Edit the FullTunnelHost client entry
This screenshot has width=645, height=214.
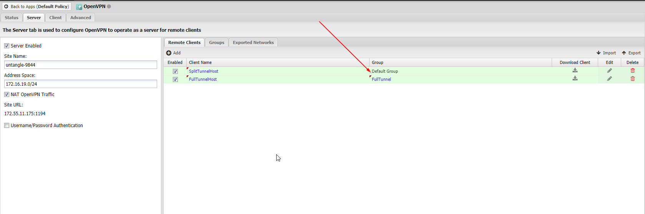point(609,78)
